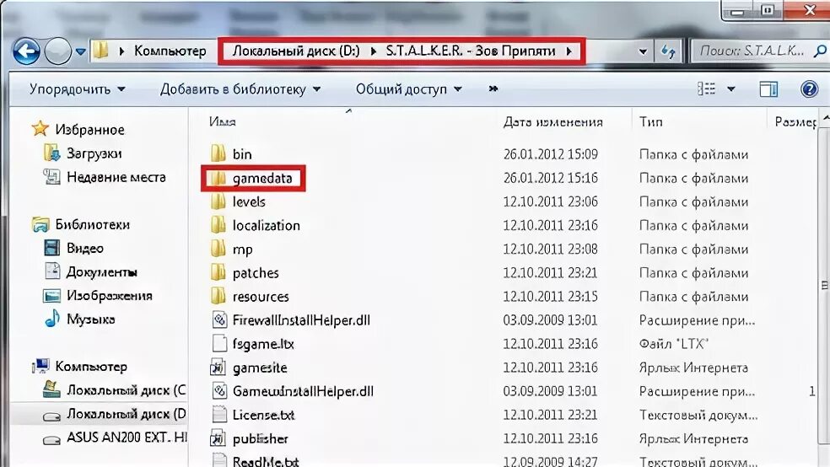The height and width of the screenshot is (467, 830).
Task: Open Недавние места in navigation pane
Action: coord(116,177)
